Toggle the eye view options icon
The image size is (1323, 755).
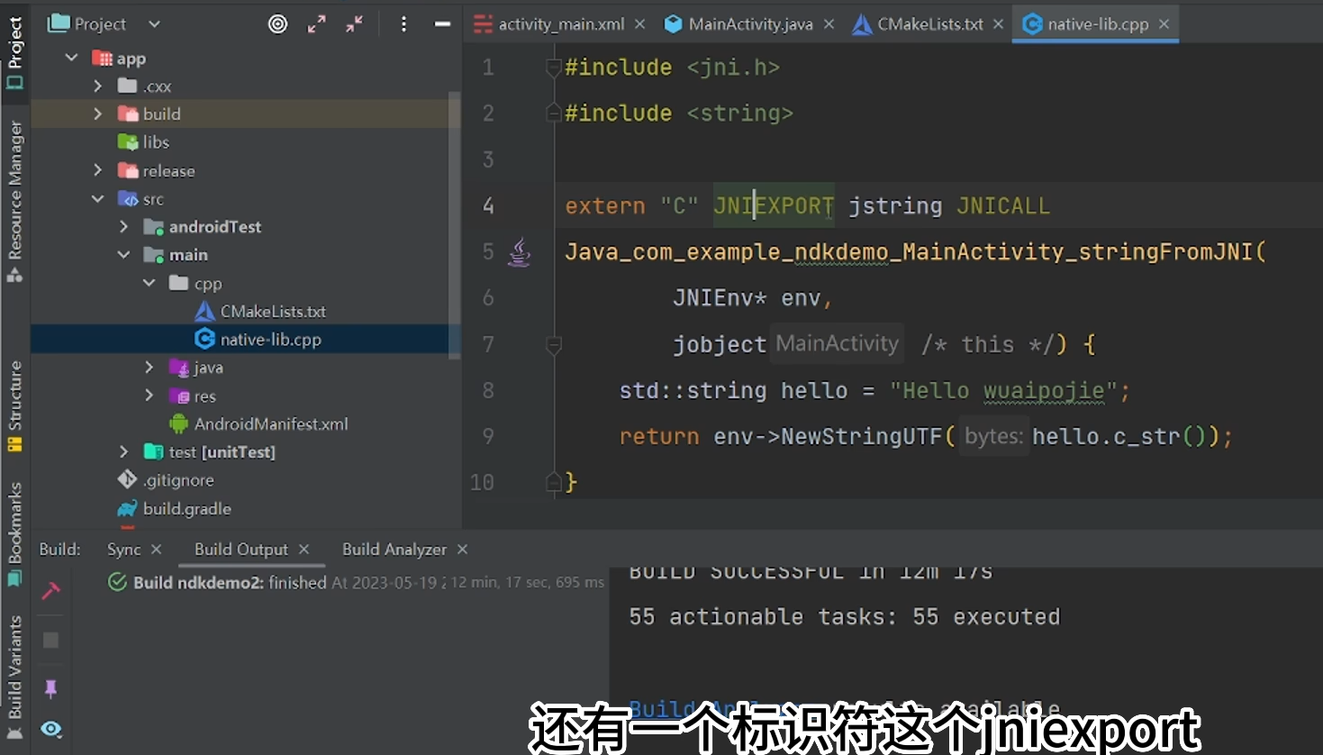pyautogui.click(x=51, y=729)
